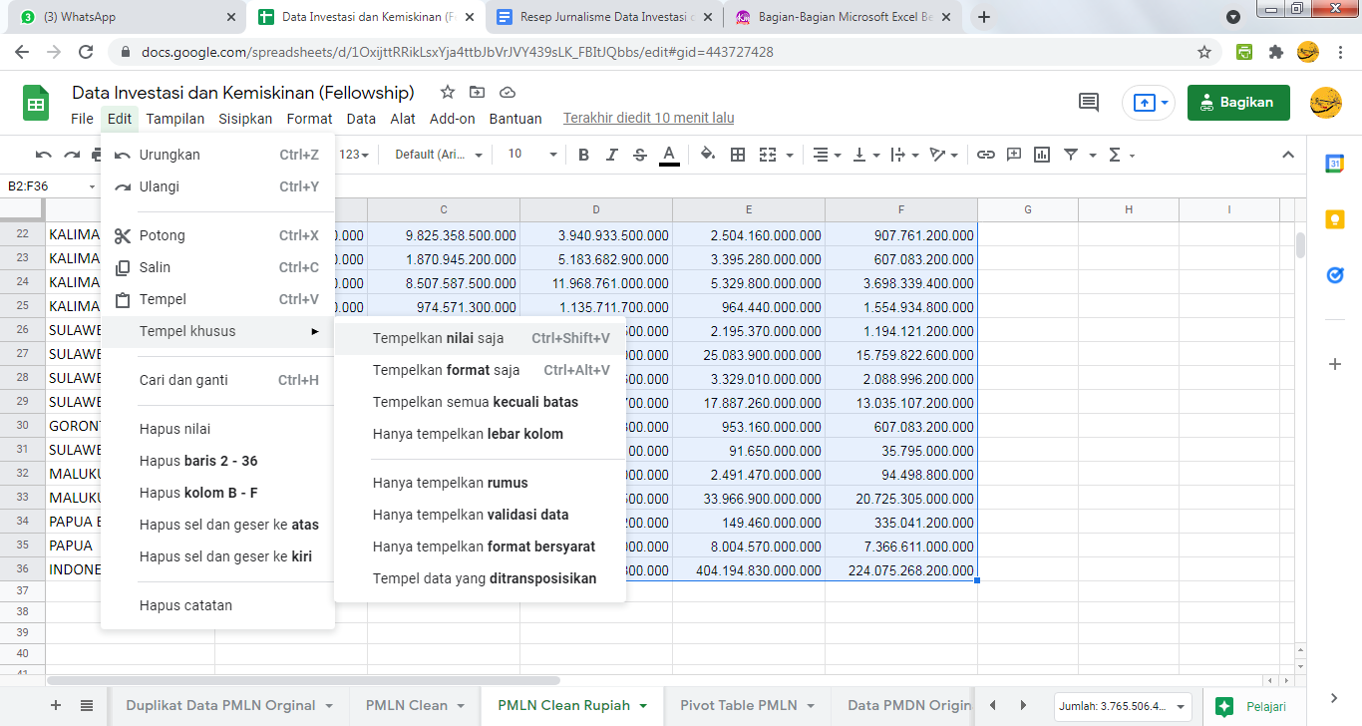Expand PMLN Clean Rupiah tab options
Viewport: 1362px width, 726px height.
[644, 706]
